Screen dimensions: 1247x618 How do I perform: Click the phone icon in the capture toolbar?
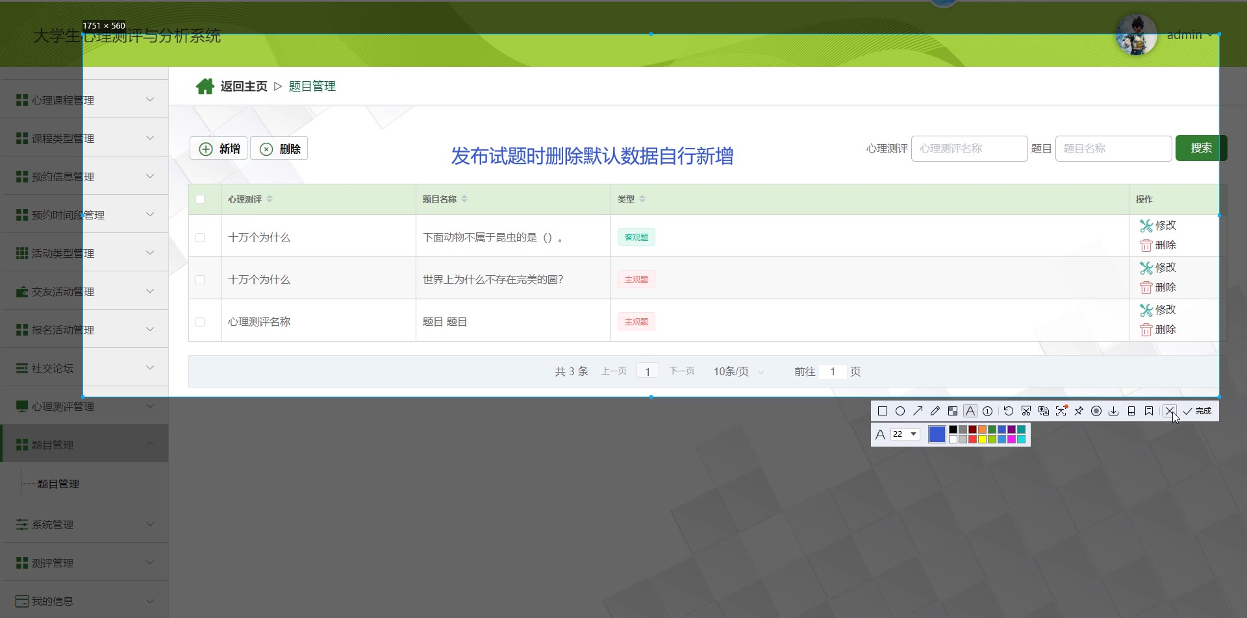tap(1131, 411)
